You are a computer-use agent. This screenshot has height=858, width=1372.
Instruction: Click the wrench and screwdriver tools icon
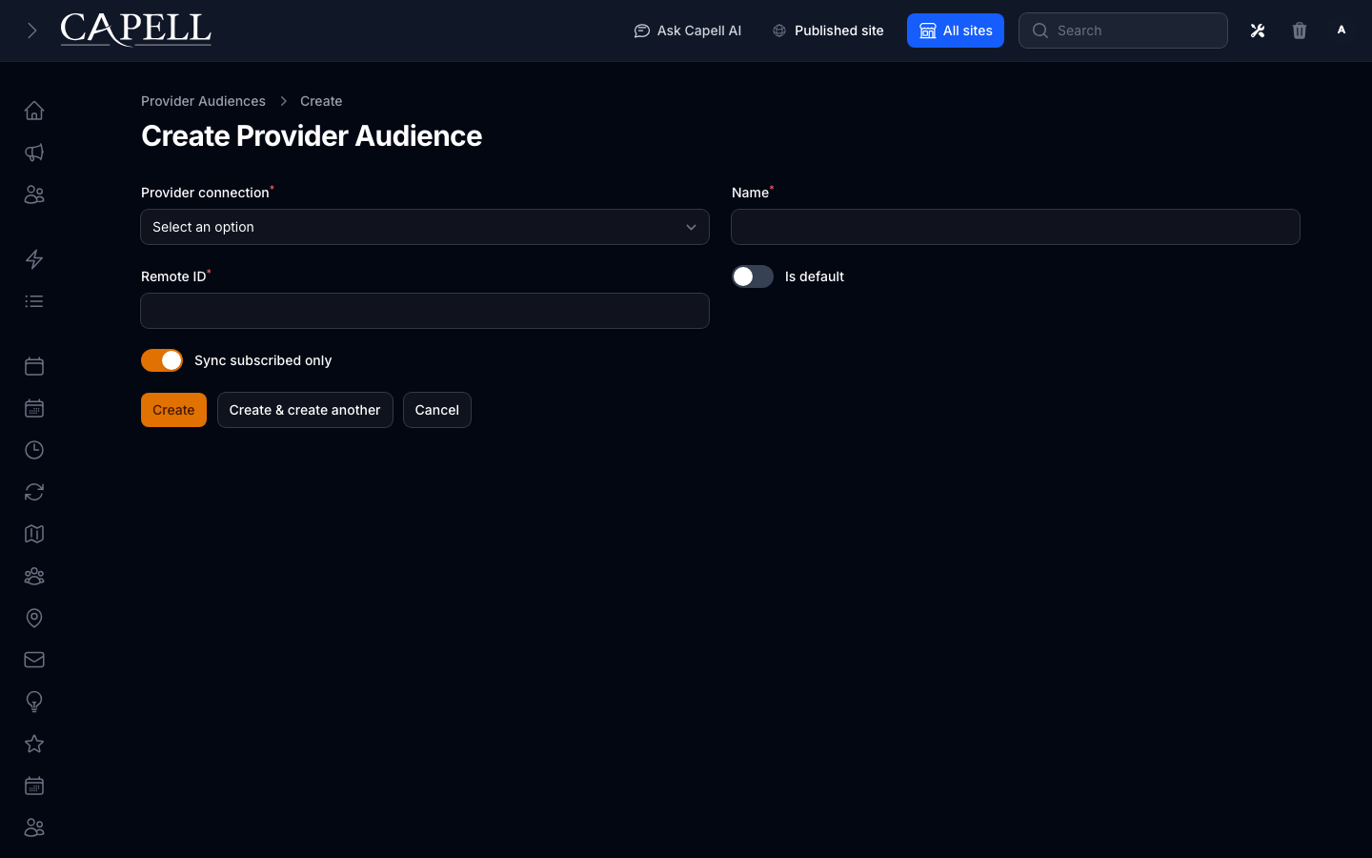(1258, 31)
